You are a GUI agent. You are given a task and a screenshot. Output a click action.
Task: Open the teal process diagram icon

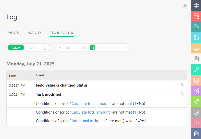[x=196, y=27]
